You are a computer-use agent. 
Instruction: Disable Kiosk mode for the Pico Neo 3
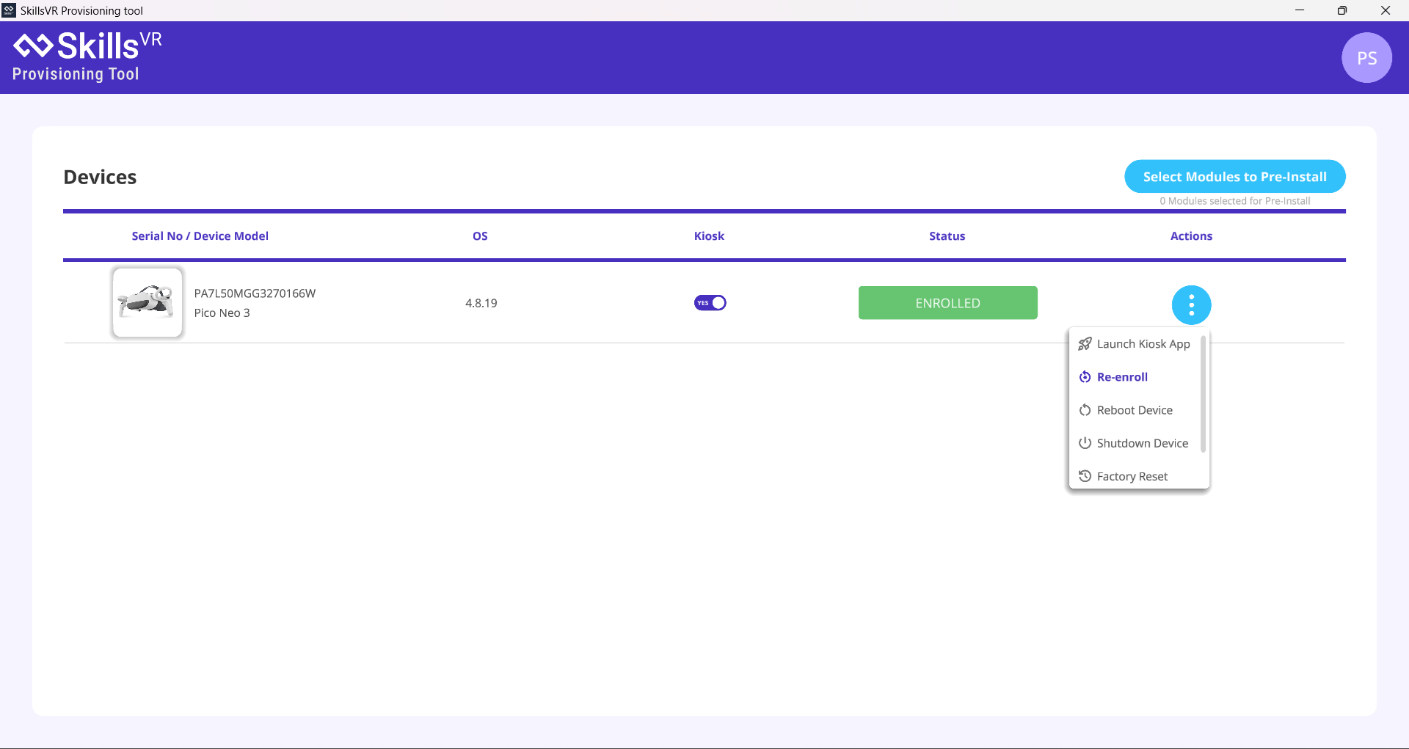pyautogui.click(x=709, y=302)
